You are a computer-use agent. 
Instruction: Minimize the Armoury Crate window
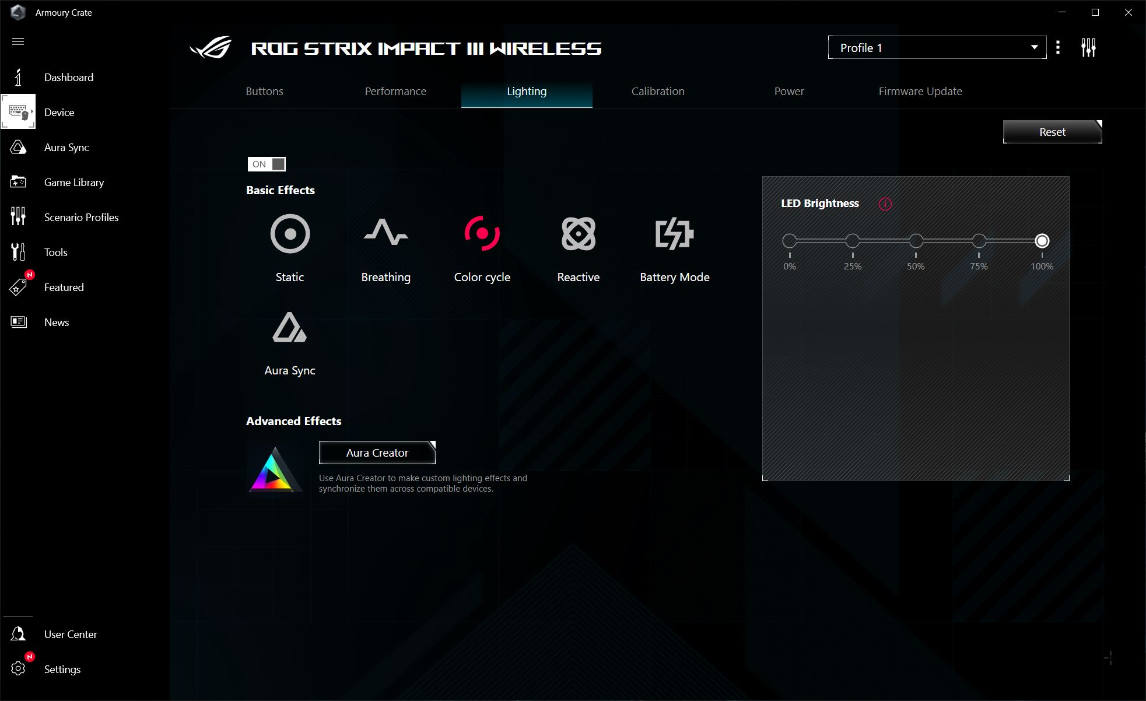pyautogui.click(x=1062, y=12)
